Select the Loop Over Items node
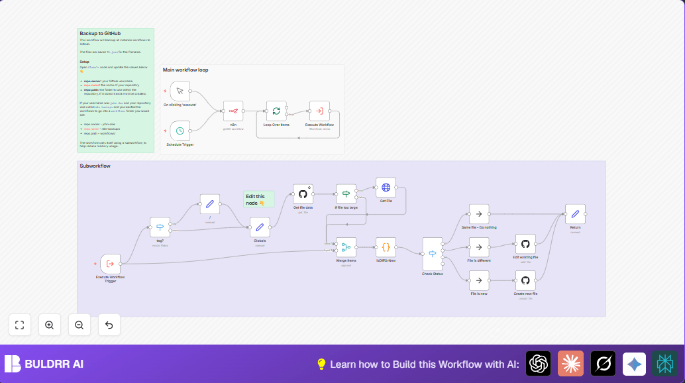Viewport: 685px width, 383px height. (276, 111)
